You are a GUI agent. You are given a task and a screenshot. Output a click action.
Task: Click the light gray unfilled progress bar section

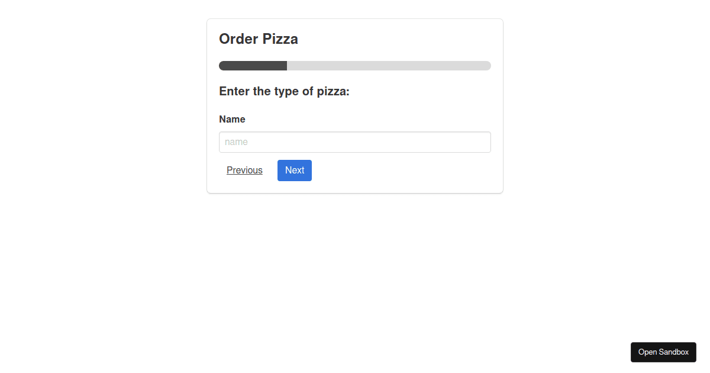389,66
